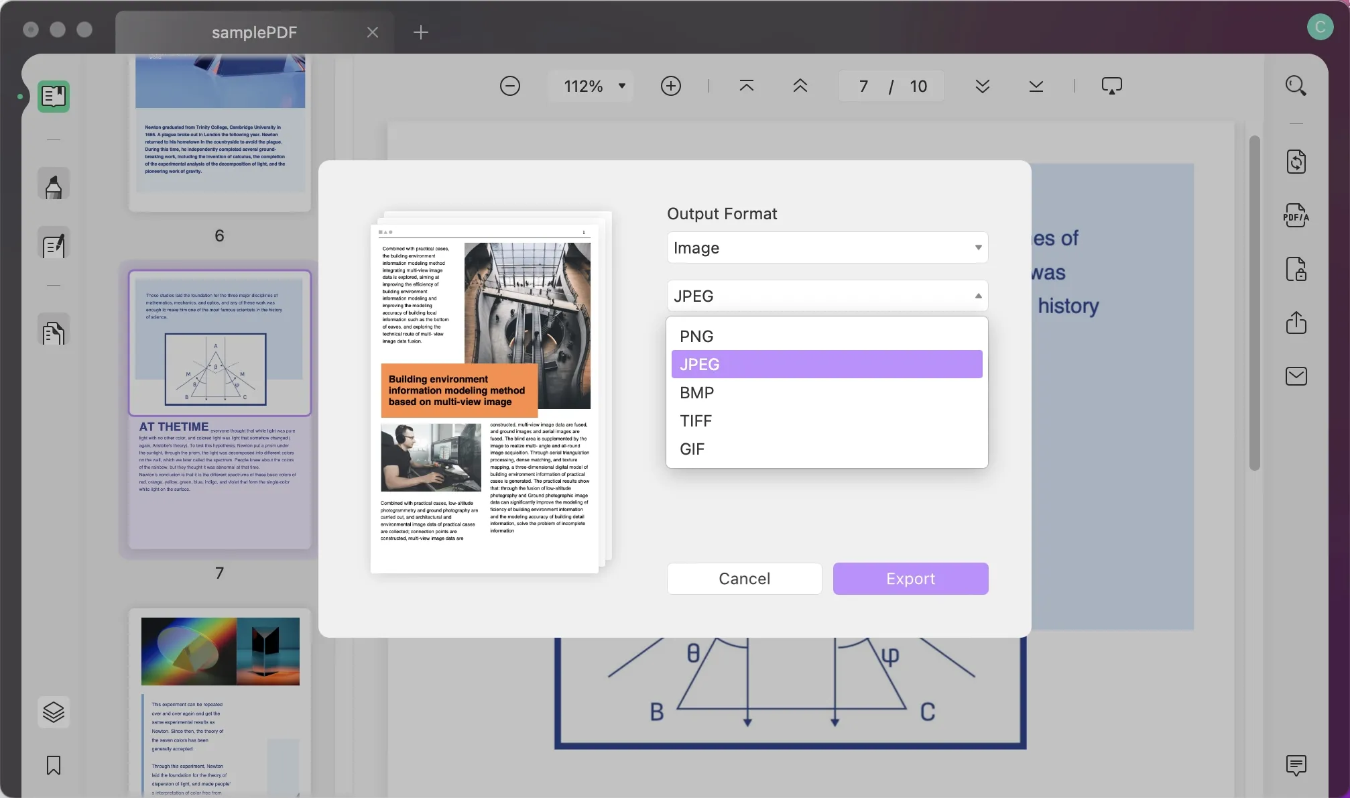Select PNG from the format list
This screenshot has height=798, width=1350.
pyautogui.click(x=696, y=336)
